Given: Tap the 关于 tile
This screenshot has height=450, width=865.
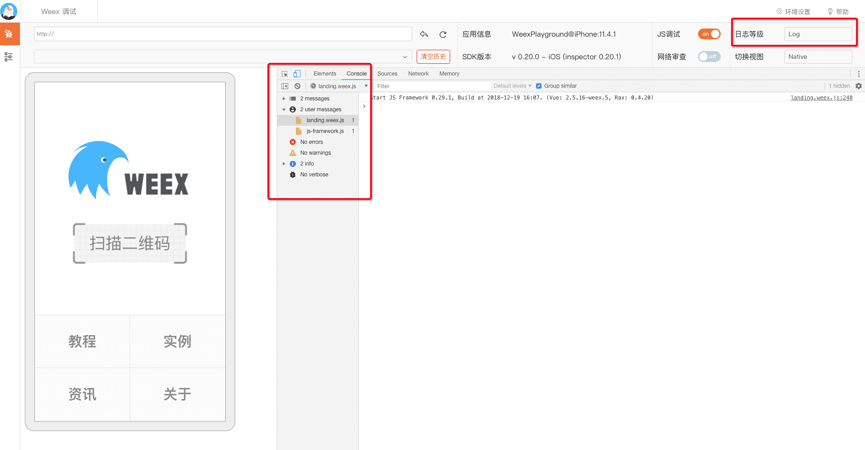Looking at the screenshot, I should tap(177, 394).
